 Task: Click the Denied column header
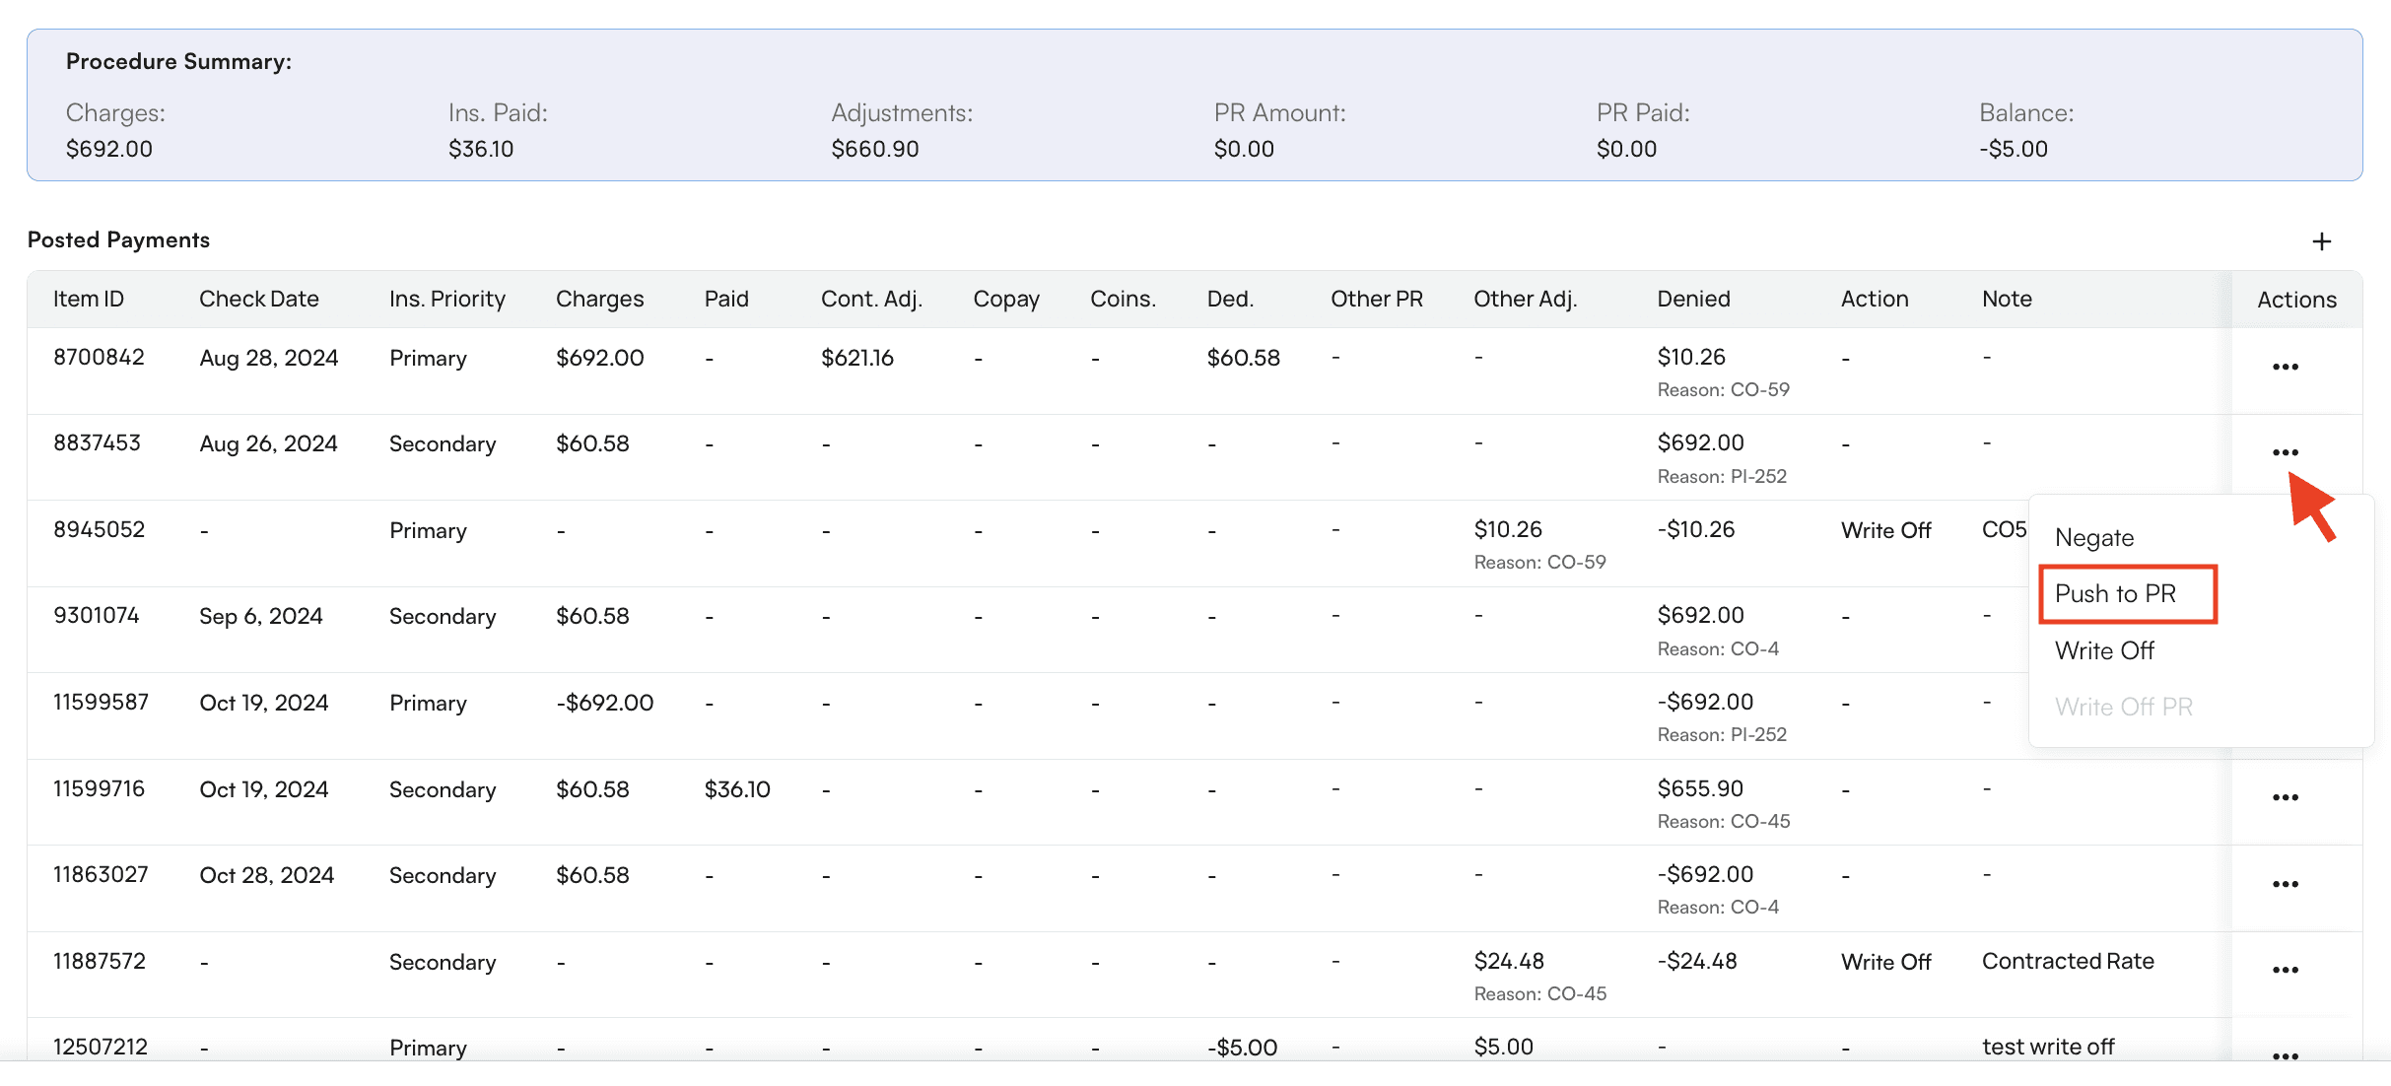coord(1692,300)
